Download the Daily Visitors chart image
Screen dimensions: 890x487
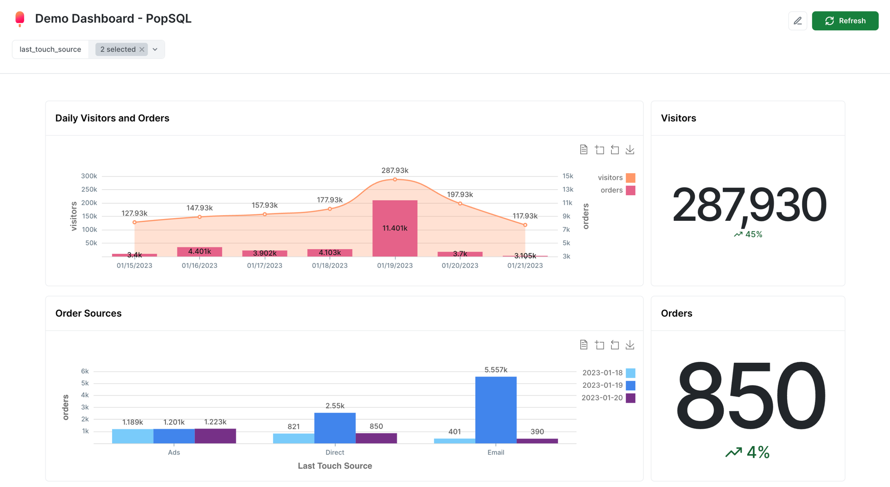pyautogui.click(x=630, y=150)
